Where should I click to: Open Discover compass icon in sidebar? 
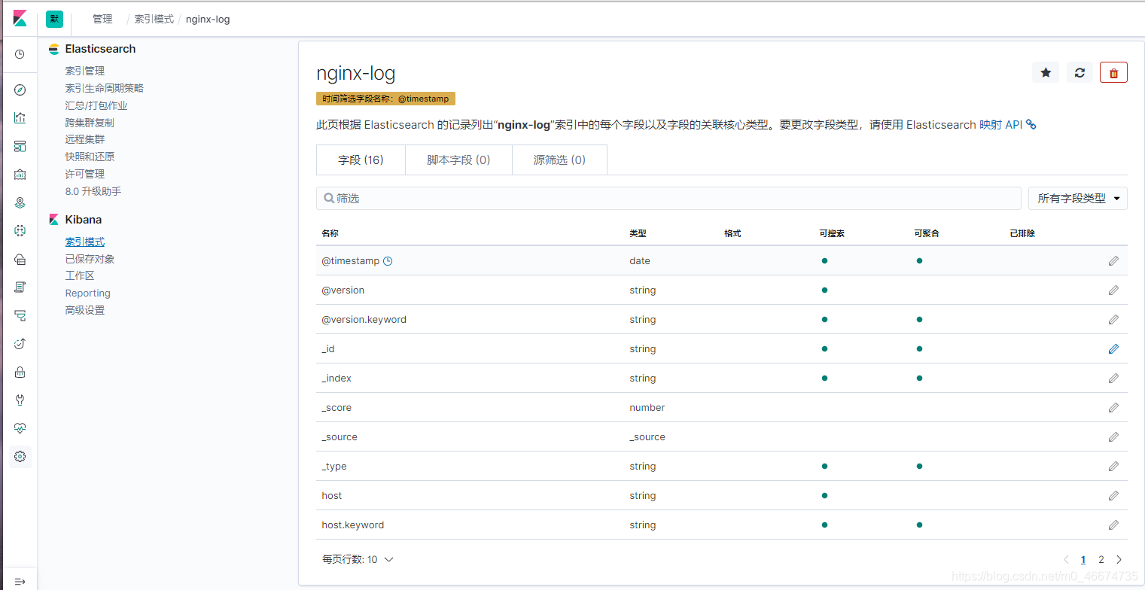click(x=20, y=90)
